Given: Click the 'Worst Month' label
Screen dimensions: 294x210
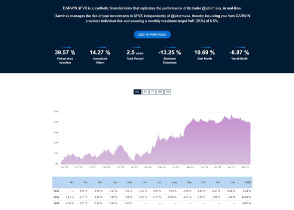Looking at the screenshot, I should point(239,58).
